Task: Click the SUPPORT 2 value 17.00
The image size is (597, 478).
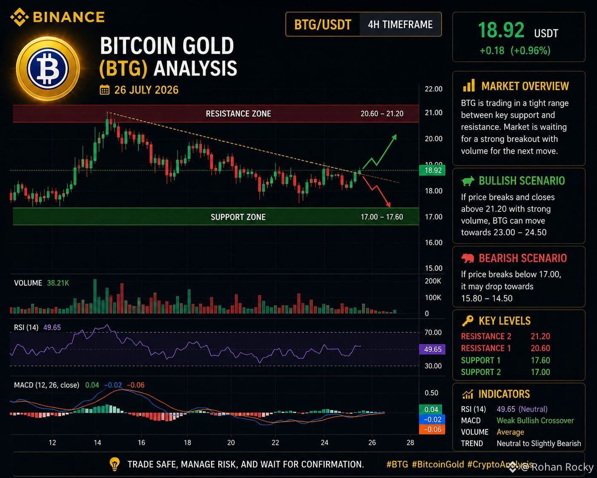Action: [540, 372]
